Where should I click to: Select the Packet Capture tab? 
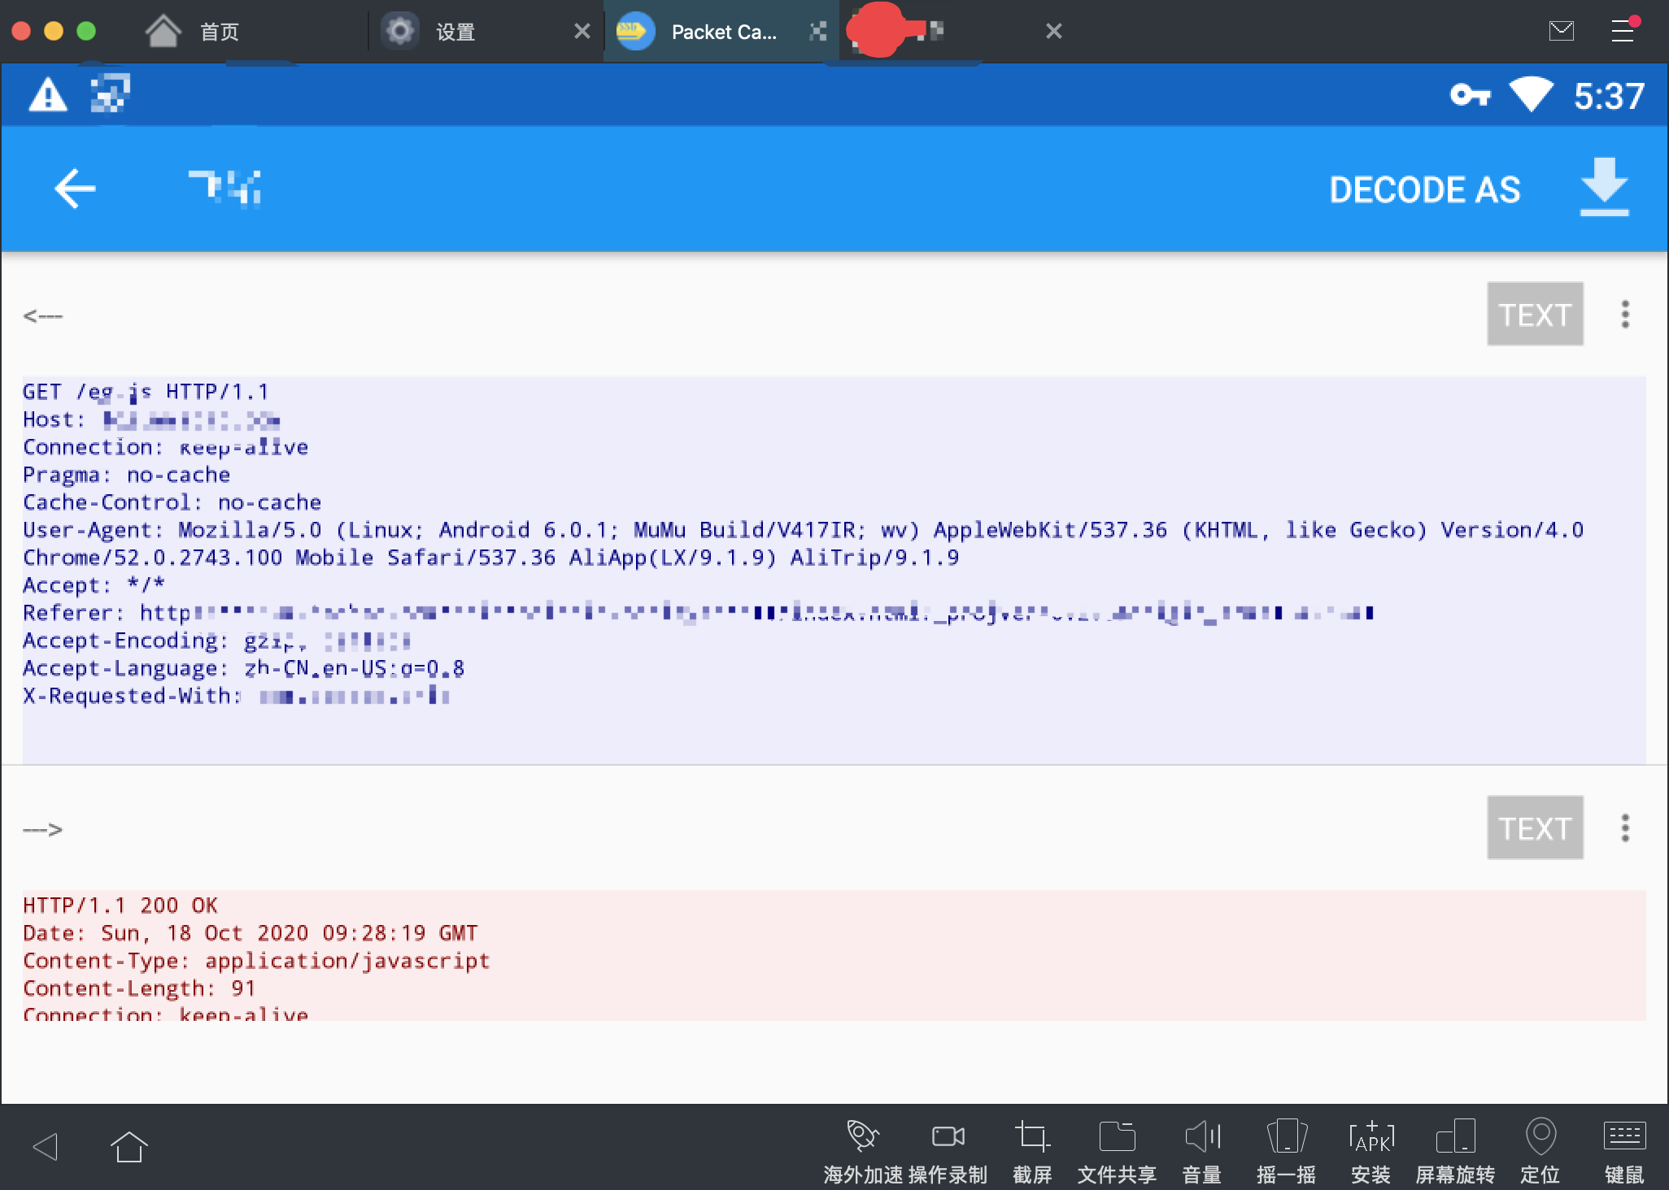click(722, 32)
